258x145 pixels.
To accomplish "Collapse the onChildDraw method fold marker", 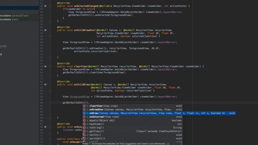I will [x=50, y=91].
